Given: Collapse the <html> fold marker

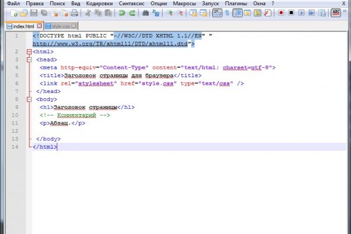Looking at the screenshot, I should (x=29, y=51).
